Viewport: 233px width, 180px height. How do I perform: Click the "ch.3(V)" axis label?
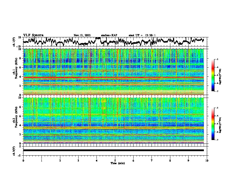(14, 151)
